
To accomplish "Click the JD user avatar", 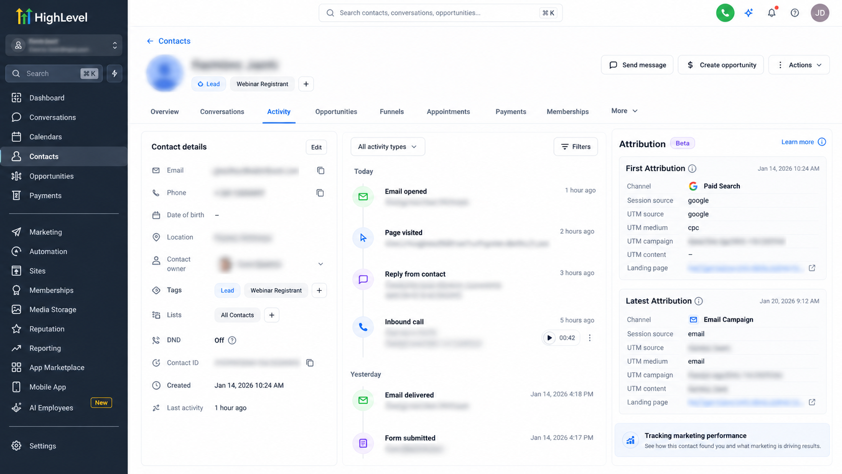I will [x=820, y=13].
